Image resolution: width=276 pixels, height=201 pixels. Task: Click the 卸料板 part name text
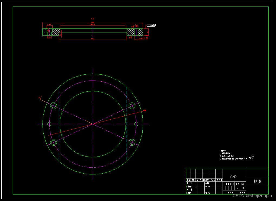tap(257, 181)
